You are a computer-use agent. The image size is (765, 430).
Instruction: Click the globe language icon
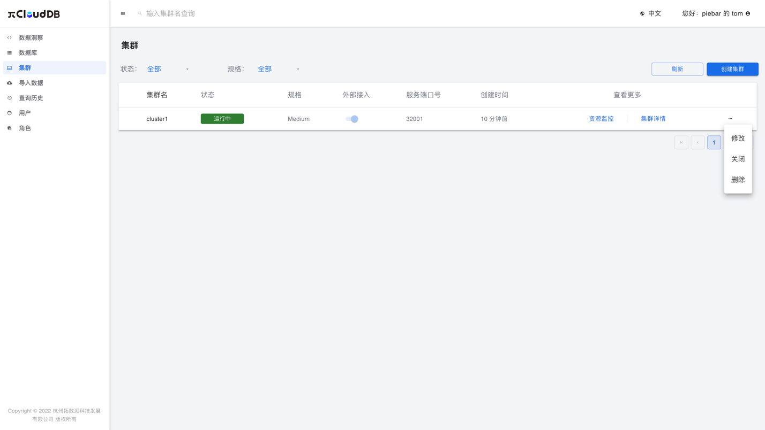642,13
